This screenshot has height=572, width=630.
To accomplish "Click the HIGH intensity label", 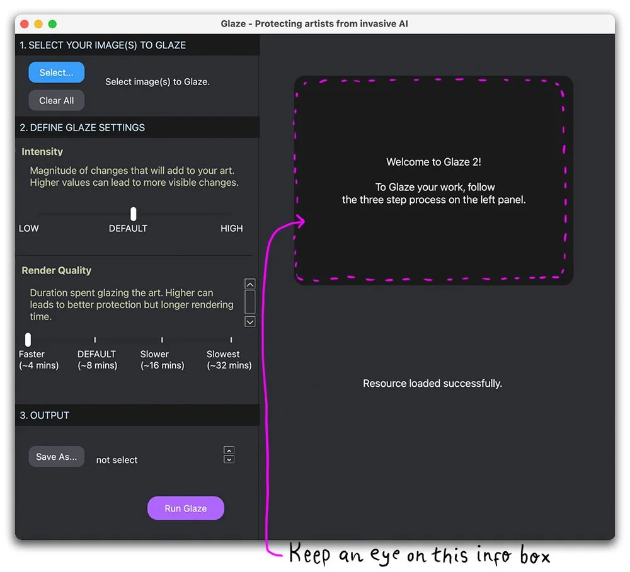I will point(231,228).
